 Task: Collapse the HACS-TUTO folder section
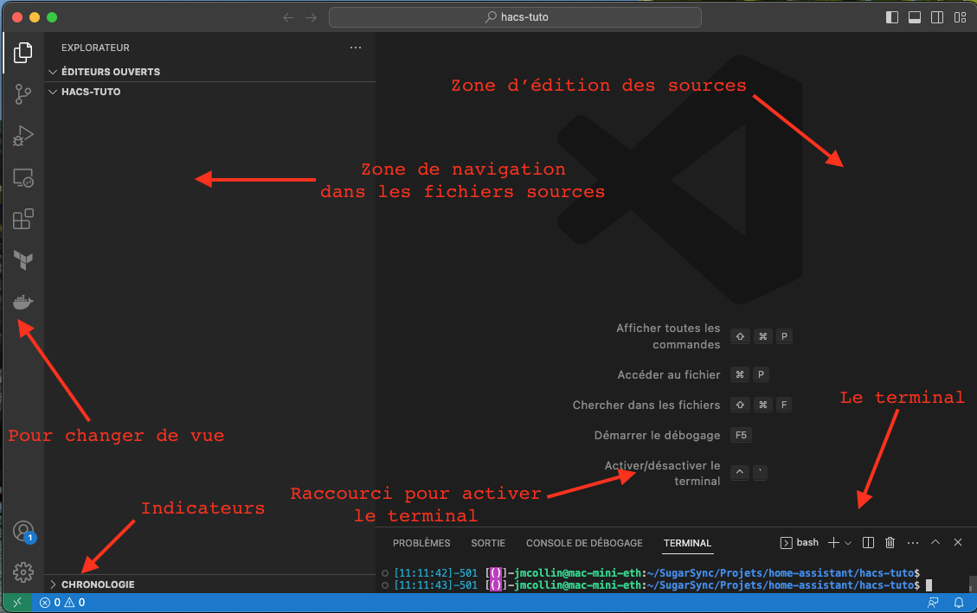click(210, 92)
